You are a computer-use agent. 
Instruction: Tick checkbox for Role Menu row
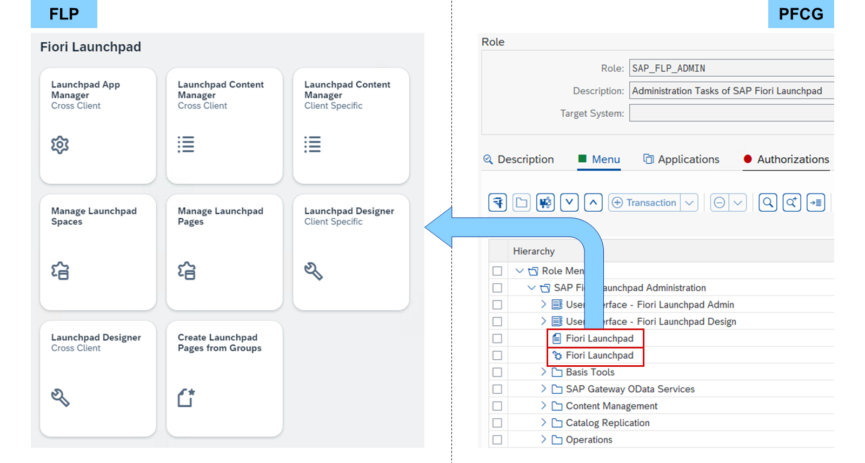(497, 271)
